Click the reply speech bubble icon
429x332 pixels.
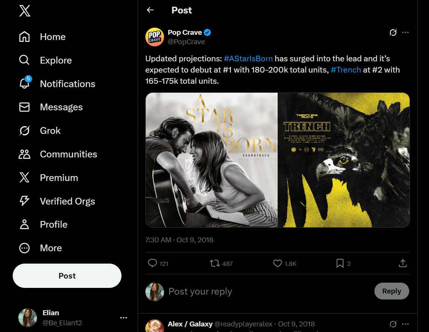(152, 264)
